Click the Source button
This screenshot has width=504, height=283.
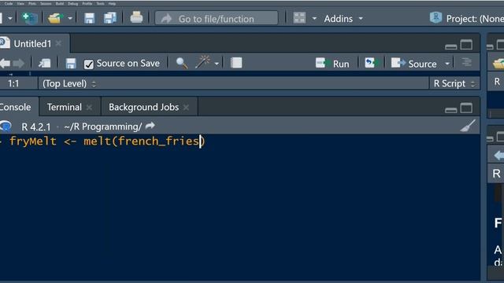pyautogui.click(x=414, y=64)
